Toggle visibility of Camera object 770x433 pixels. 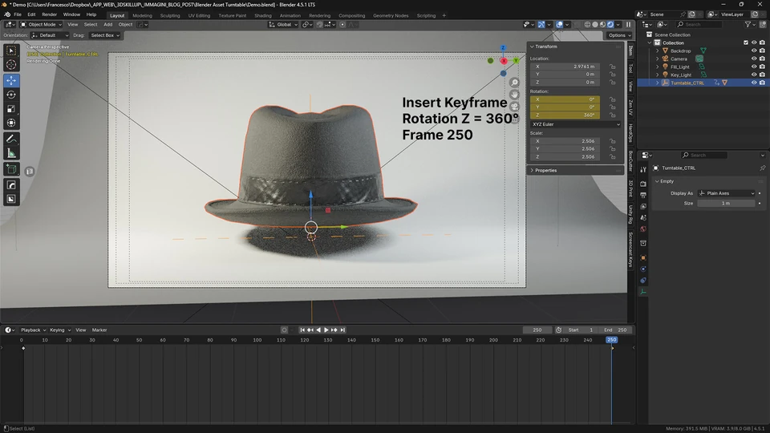pos(754,59)
